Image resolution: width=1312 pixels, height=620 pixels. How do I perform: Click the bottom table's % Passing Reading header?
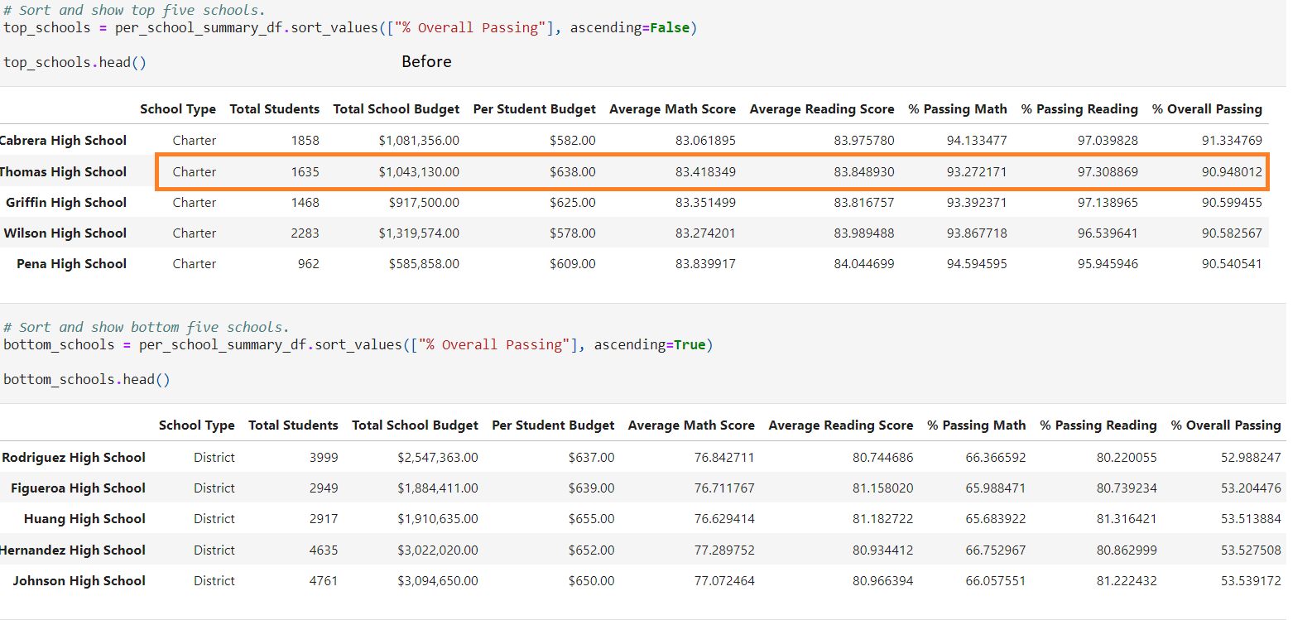point(1098,425)
